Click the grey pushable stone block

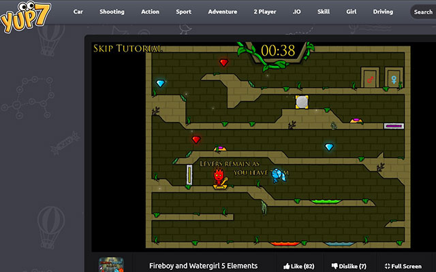click(302, 102)
